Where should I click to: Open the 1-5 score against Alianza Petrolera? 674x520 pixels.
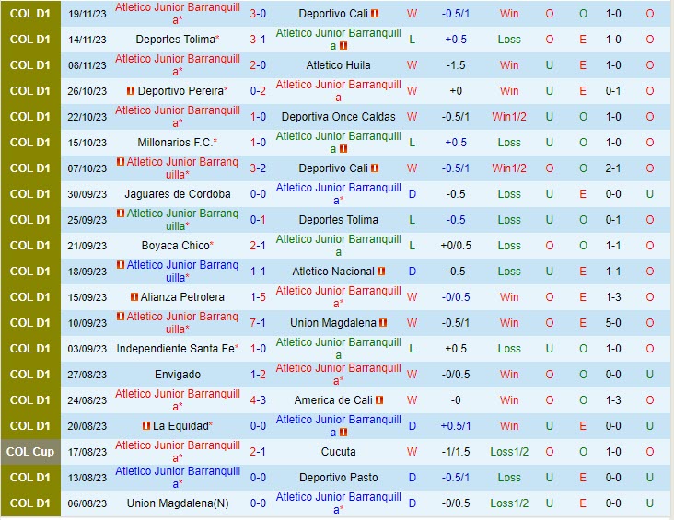(258, 297)
